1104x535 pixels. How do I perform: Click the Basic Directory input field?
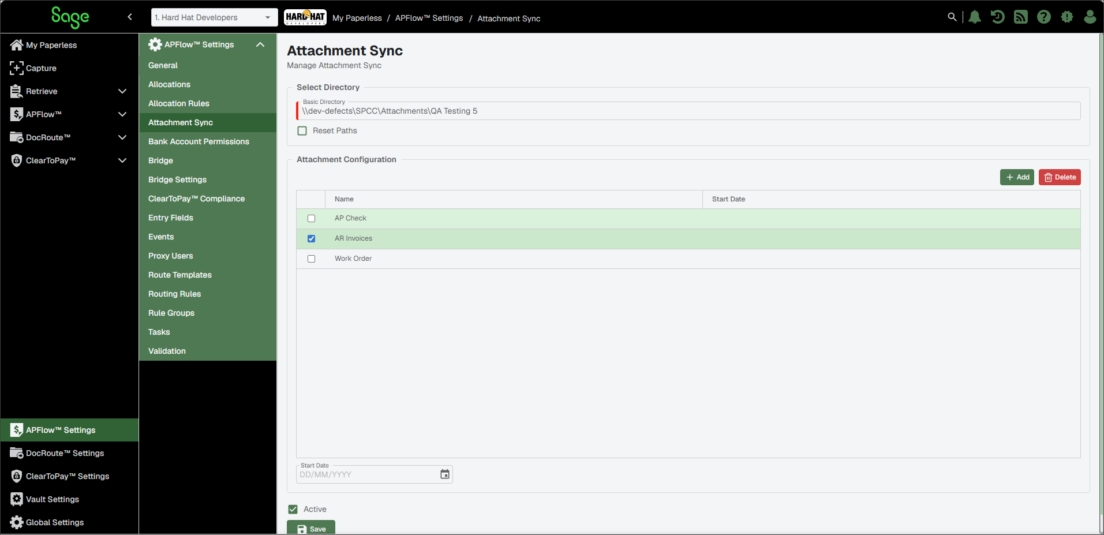coord(688,111)
